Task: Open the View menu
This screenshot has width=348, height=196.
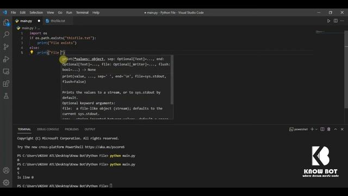Action: [x=51, y=13]
